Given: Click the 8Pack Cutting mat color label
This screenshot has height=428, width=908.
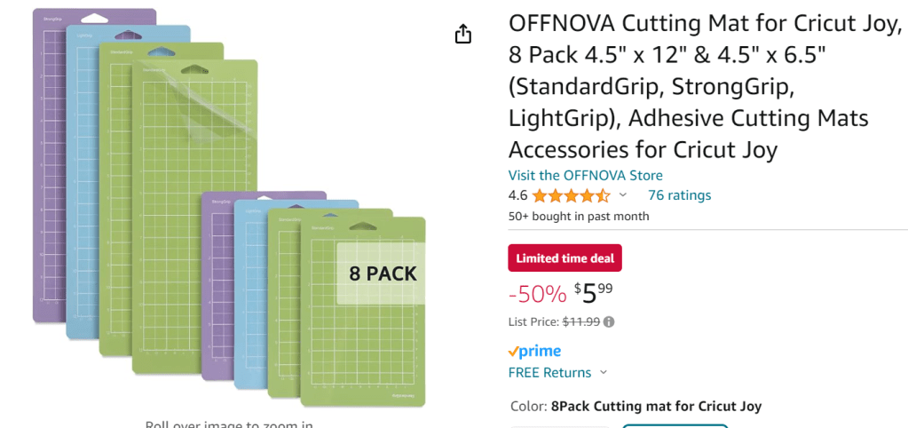Looking at the screenshot, I should coord(656,407).
